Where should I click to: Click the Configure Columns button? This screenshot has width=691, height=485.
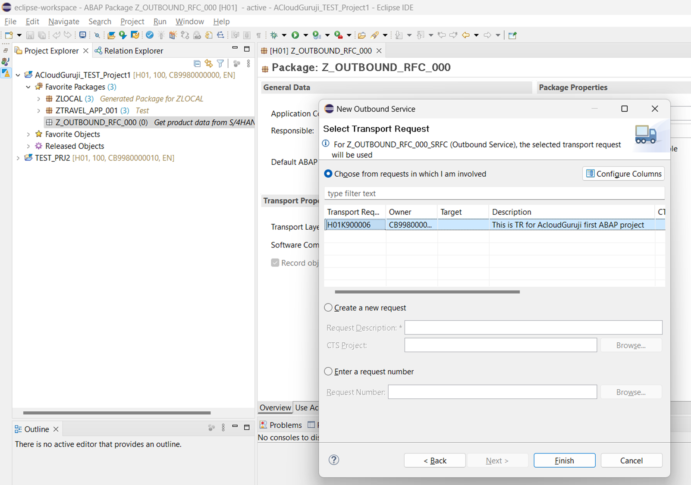point(623,174)
